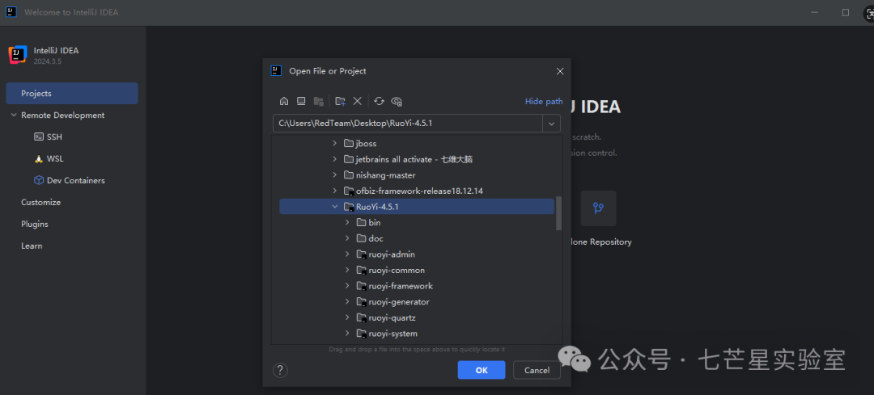Open the Customize section
874x395 pixels.
click(40, 202)
